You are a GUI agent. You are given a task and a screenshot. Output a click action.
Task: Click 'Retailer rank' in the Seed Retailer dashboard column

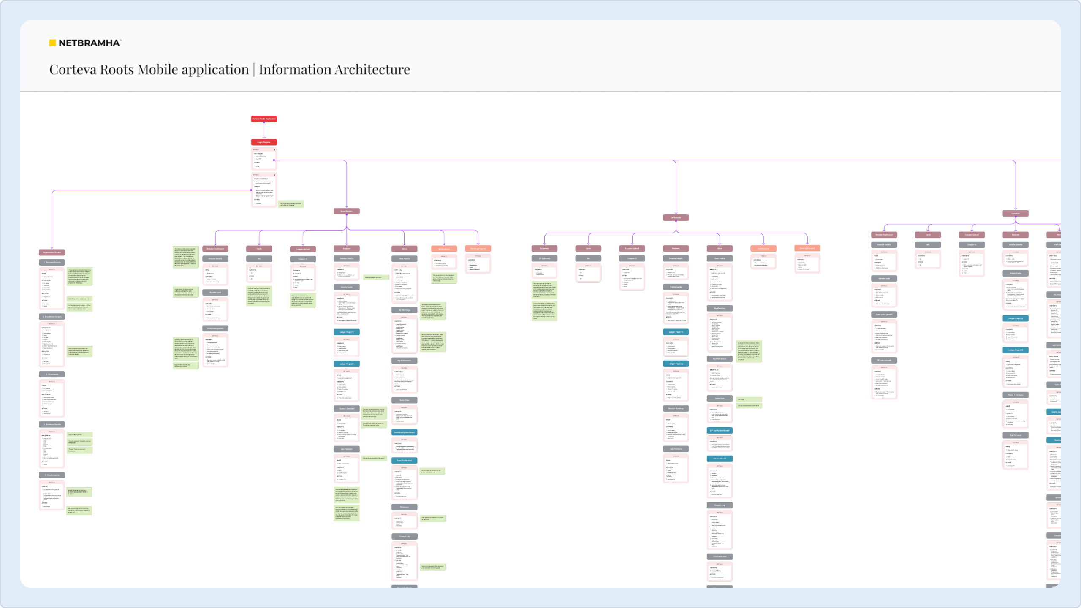pos(215,292)
